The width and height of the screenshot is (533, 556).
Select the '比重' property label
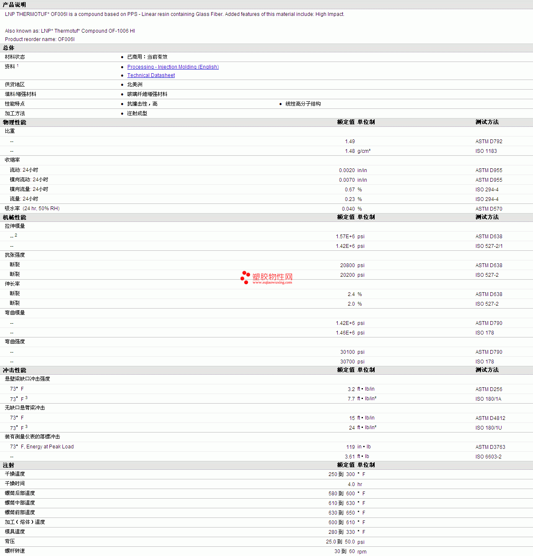click(10, 131)
